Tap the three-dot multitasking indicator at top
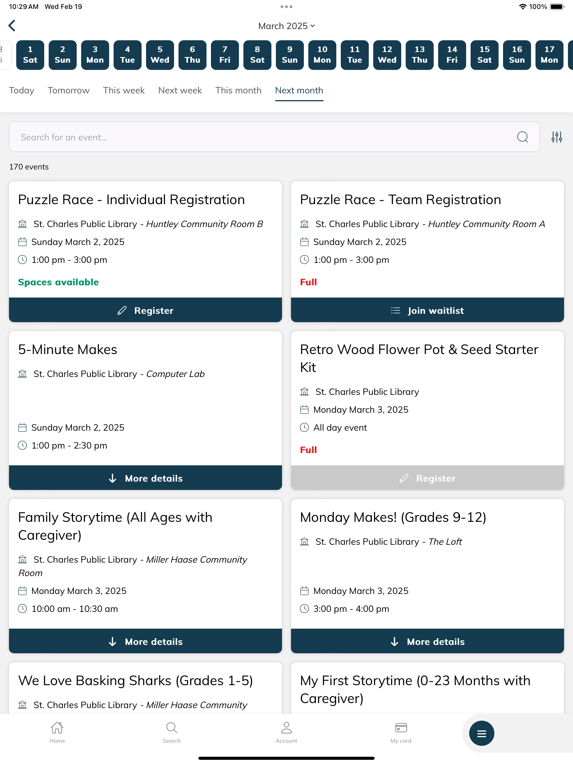This screenshot has width=573, height=764. pyautogui.click(x=286, y=6)
